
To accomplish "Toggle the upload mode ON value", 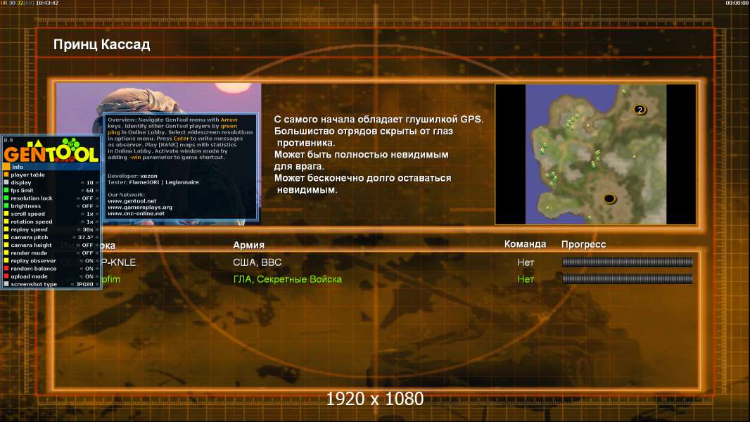I will pyautogui.click(x=89, y=276).
